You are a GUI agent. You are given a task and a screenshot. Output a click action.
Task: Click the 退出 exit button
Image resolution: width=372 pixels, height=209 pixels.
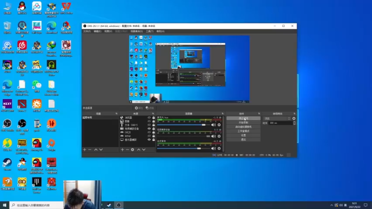click(x=243, y=140)
